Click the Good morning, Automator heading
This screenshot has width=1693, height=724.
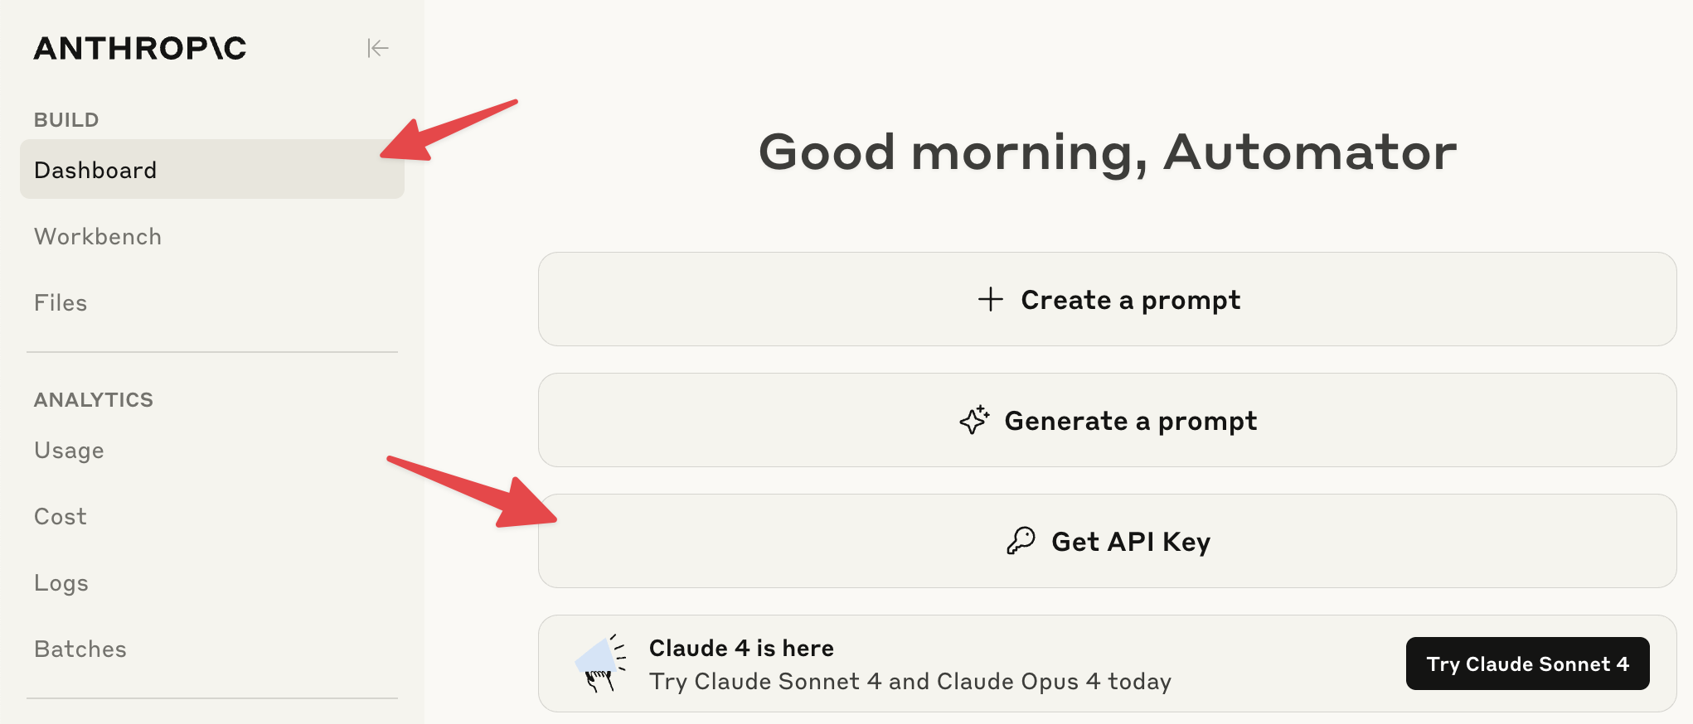coord(1107,152)
